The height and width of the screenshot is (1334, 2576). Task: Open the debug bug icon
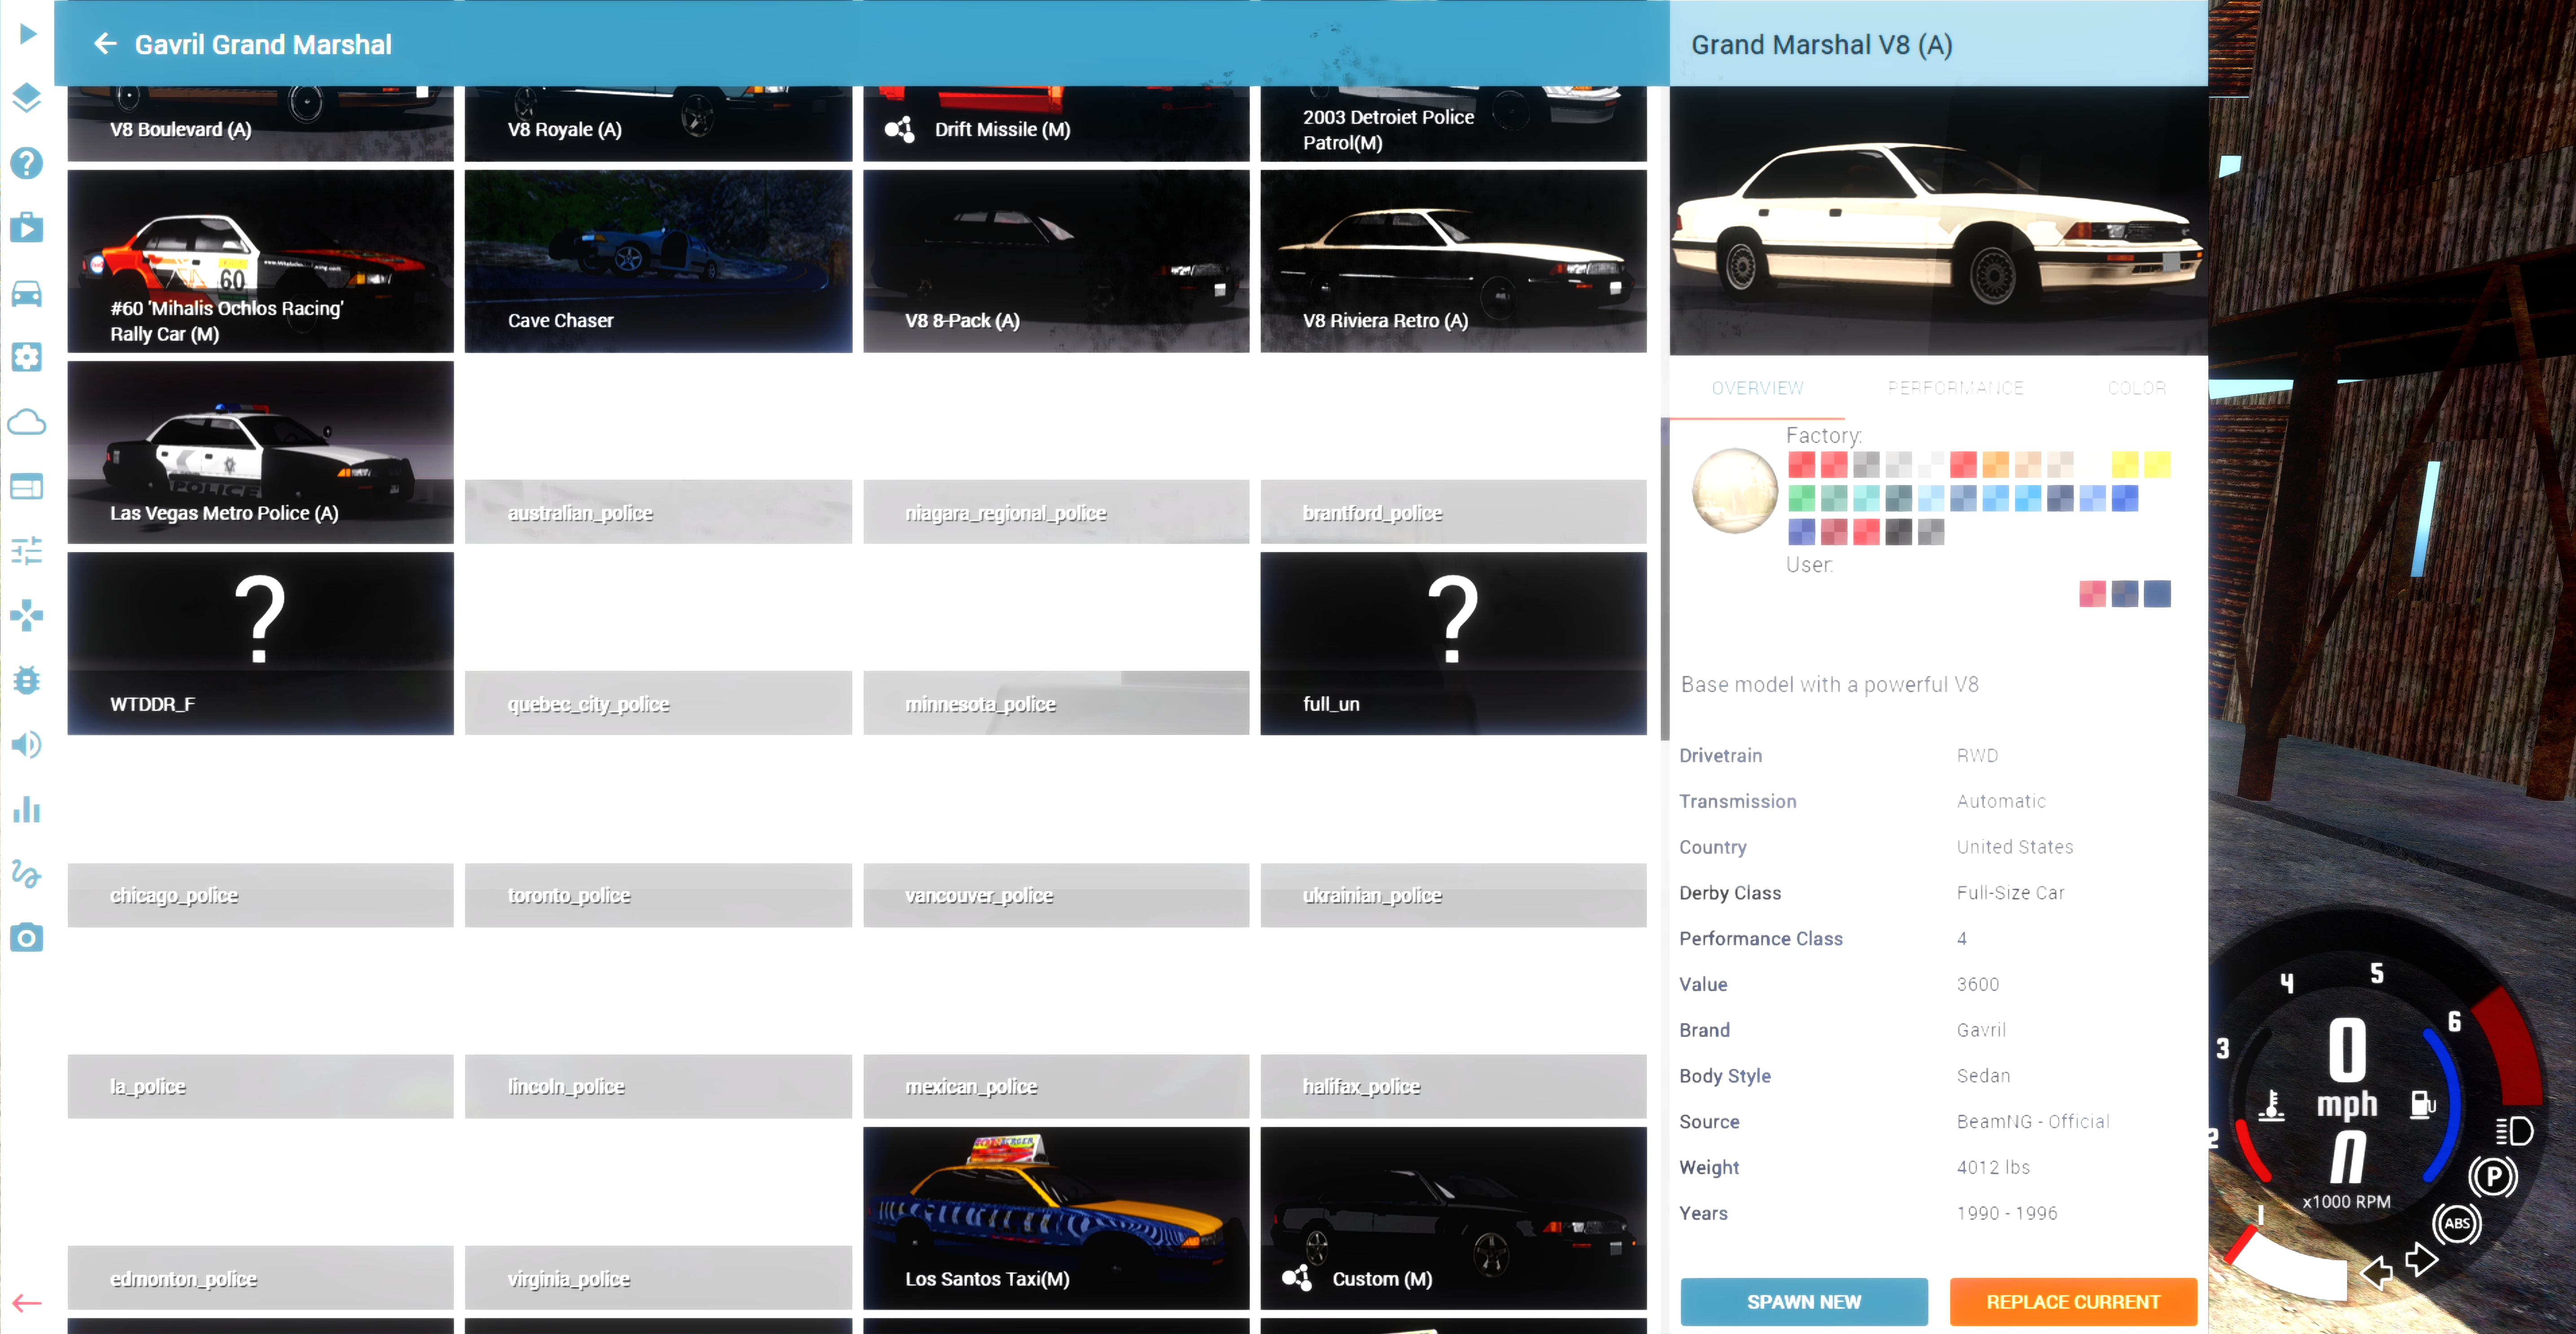[x=27, y=680]
